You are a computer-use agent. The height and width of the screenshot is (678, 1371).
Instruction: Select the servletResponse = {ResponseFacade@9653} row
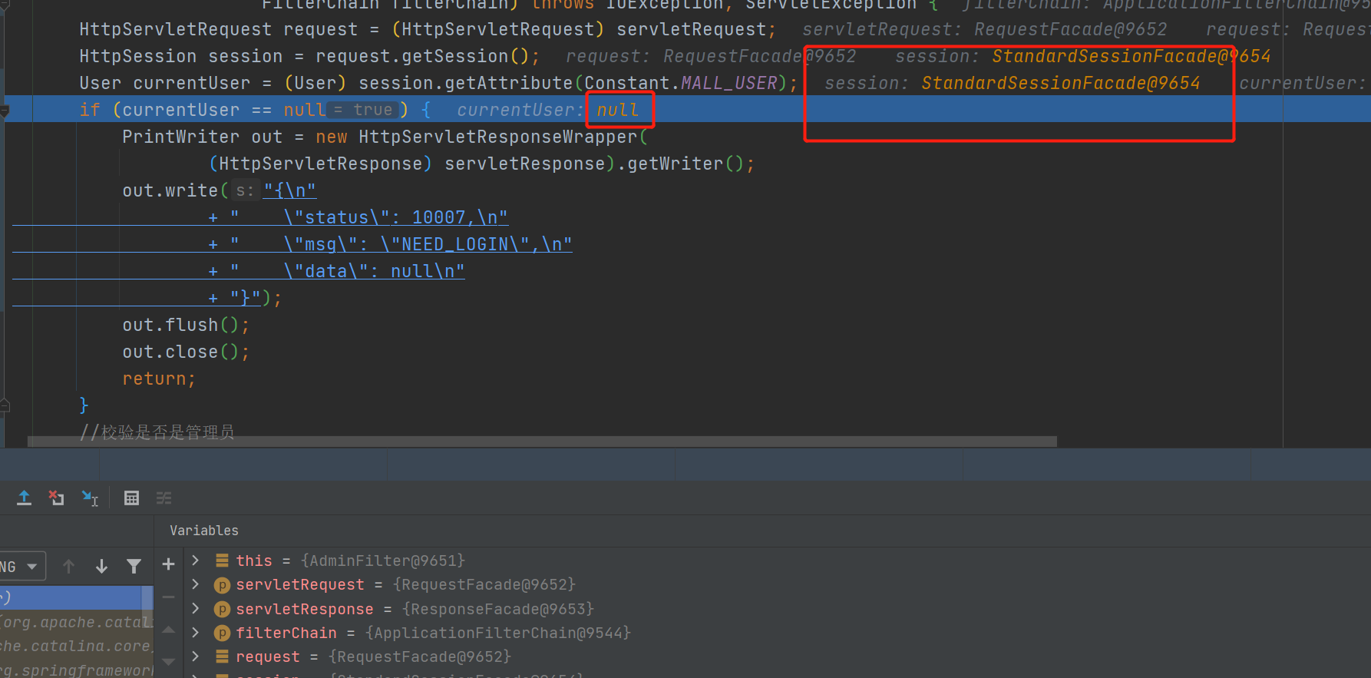click(x=777, y=609)
